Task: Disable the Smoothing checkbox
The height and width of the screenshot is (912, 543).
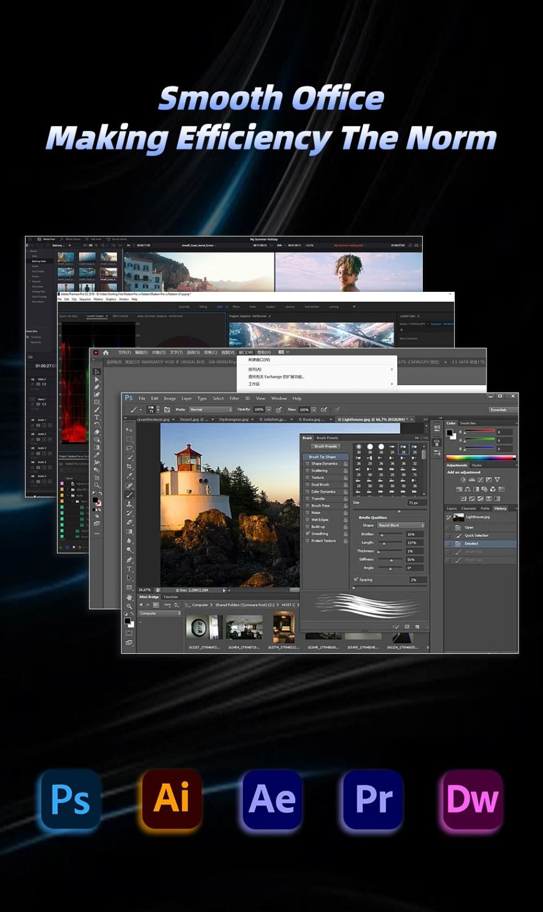Action: pyautogui.click(x=308, y=534)
